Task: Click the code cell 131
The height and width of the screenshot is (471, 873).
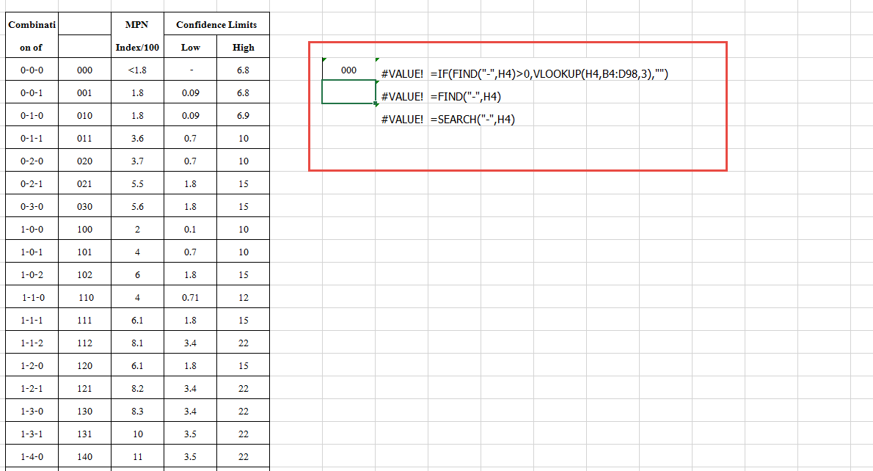Action: point(84,434)
